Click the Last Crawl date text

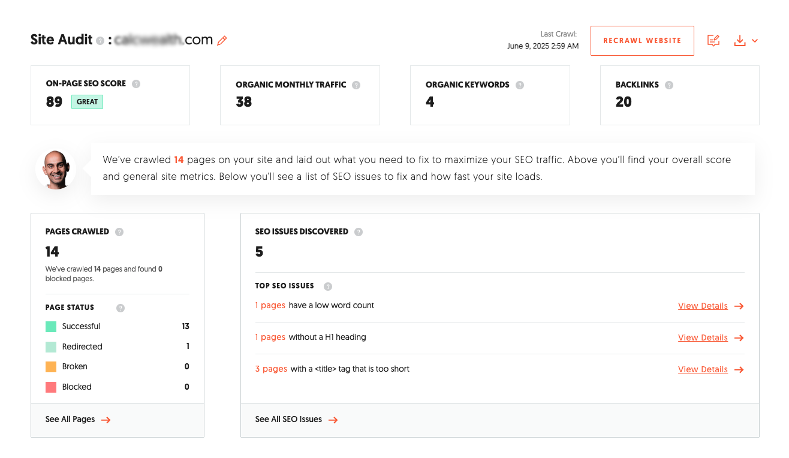[x=543, y=46]
